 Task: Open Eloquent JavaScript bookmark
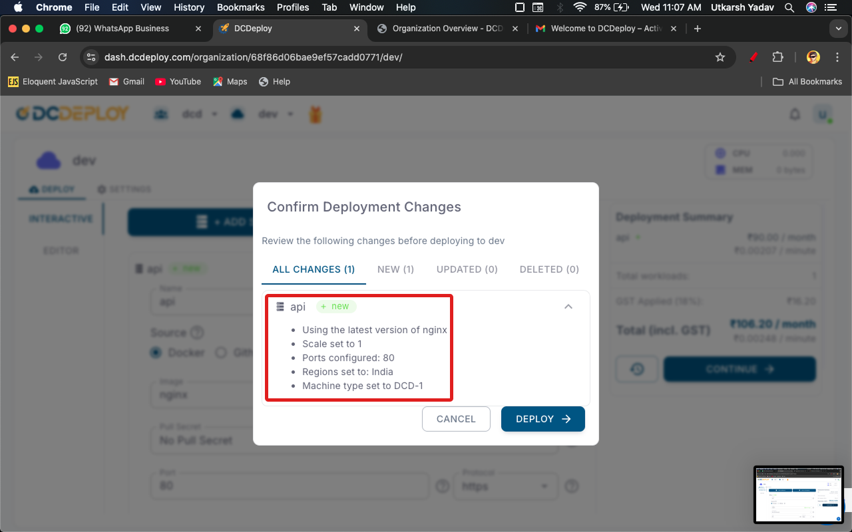53,82
